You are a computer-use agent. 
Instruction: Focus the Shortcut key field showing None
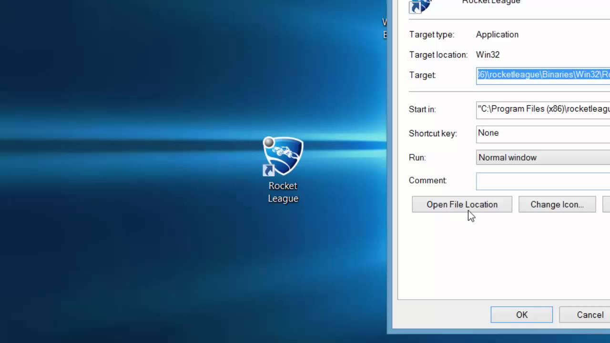543,133
